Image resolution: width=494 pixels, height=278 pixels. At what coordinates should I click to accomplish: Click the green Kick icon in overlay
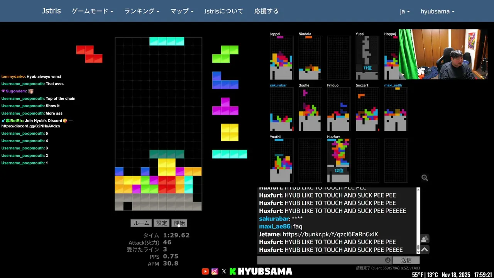233,271
